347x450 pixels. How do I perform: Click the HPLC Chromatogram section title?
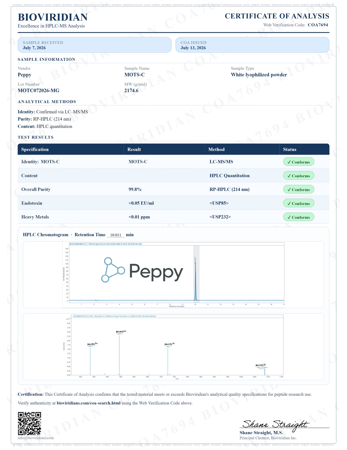point(46,235)
